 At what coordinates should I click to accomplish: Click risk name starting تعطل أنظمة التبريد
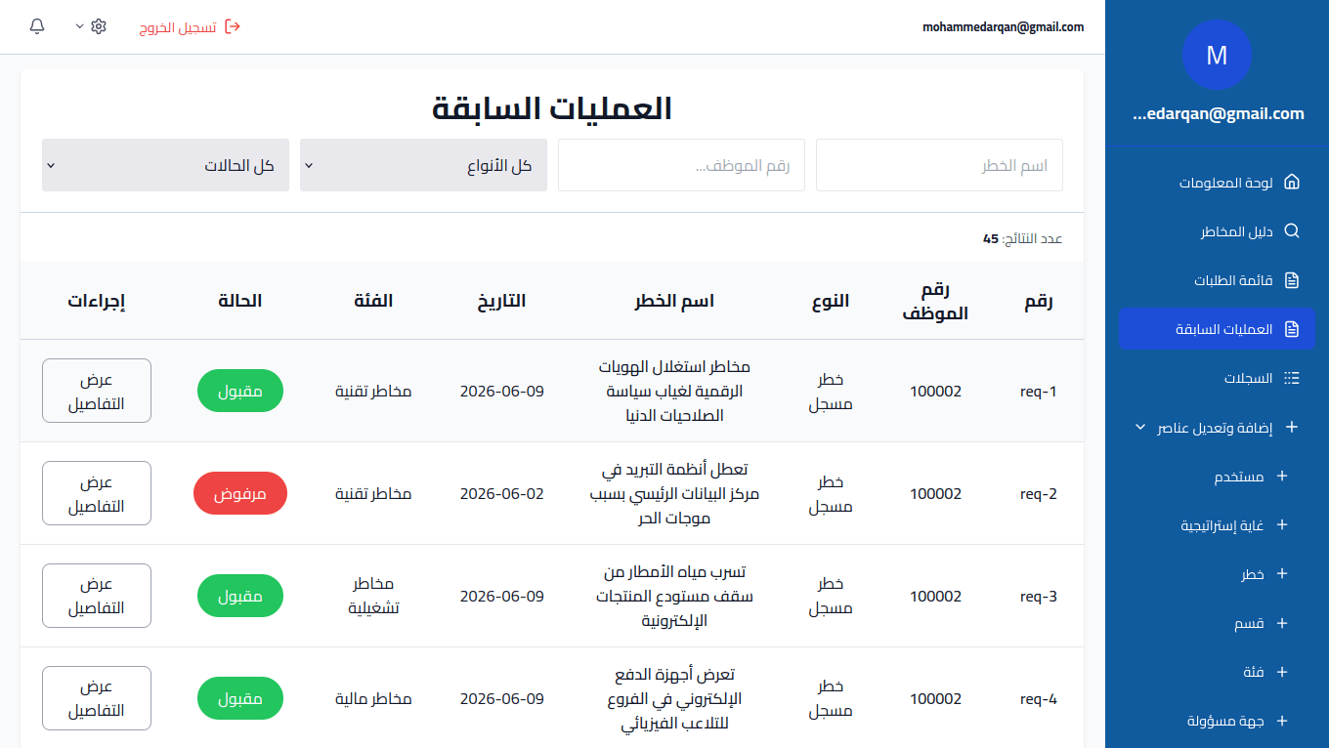[674, 493]
